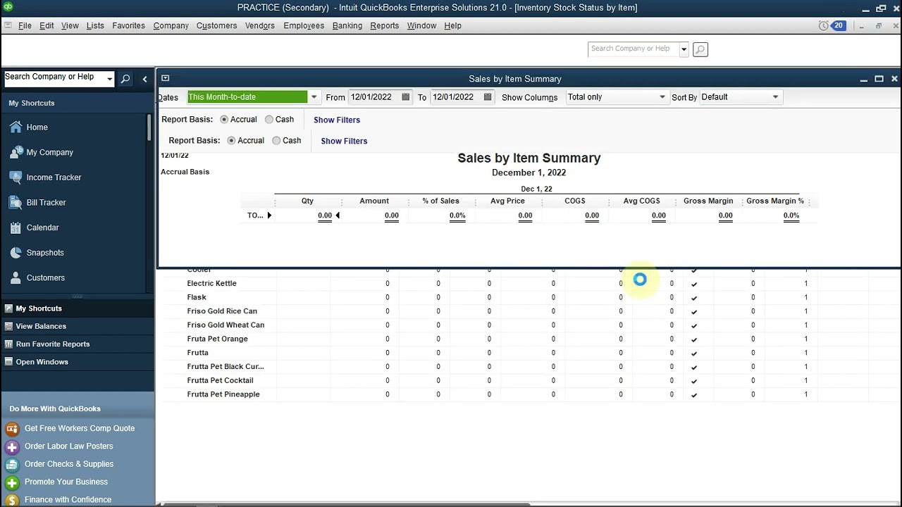Open the Employees menu
The image size is (902, 507).
[x=304, y=25]
